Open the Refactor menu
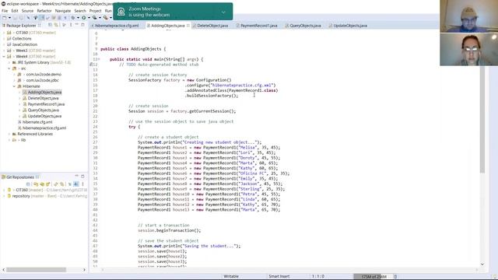The image size is (498, 280). click(44, 11)
